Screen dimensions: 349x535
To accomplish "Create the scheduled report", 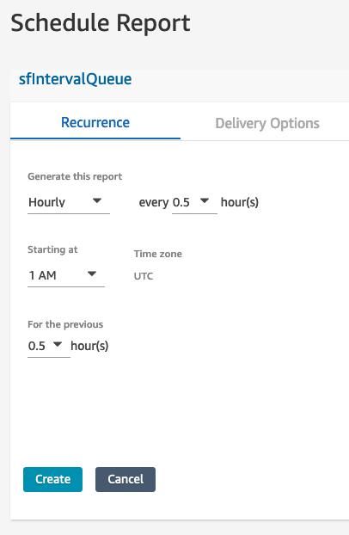I will coord(53,479).
